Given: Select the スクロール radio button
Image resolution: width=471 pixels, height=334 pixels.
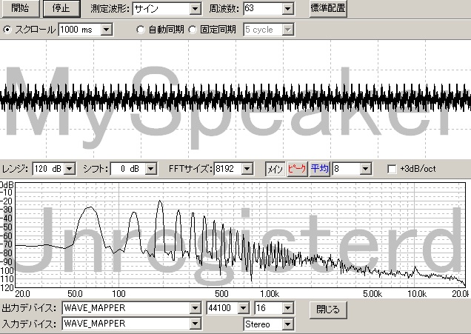Looking at the screenshot, I should tap(7, 30).
